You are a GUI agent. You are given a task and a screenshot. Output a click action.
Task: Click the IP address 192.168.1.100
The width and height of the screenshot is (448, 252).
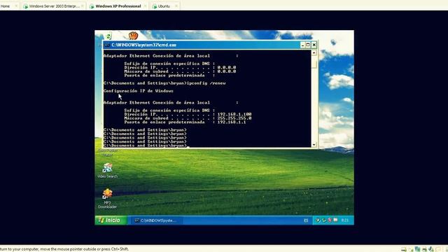(234, 114)
